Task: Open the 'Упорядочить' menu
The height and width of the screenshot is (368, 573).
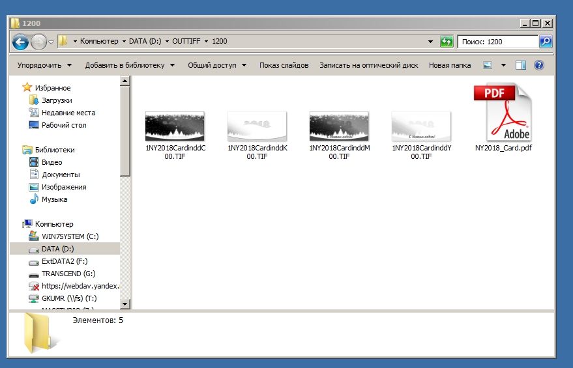Action: point(44,65)
